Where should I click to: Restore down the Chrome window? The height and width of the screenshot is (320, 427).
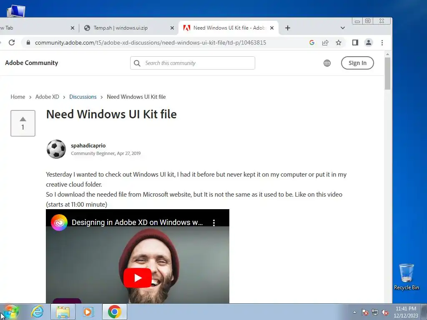(368, 21)
